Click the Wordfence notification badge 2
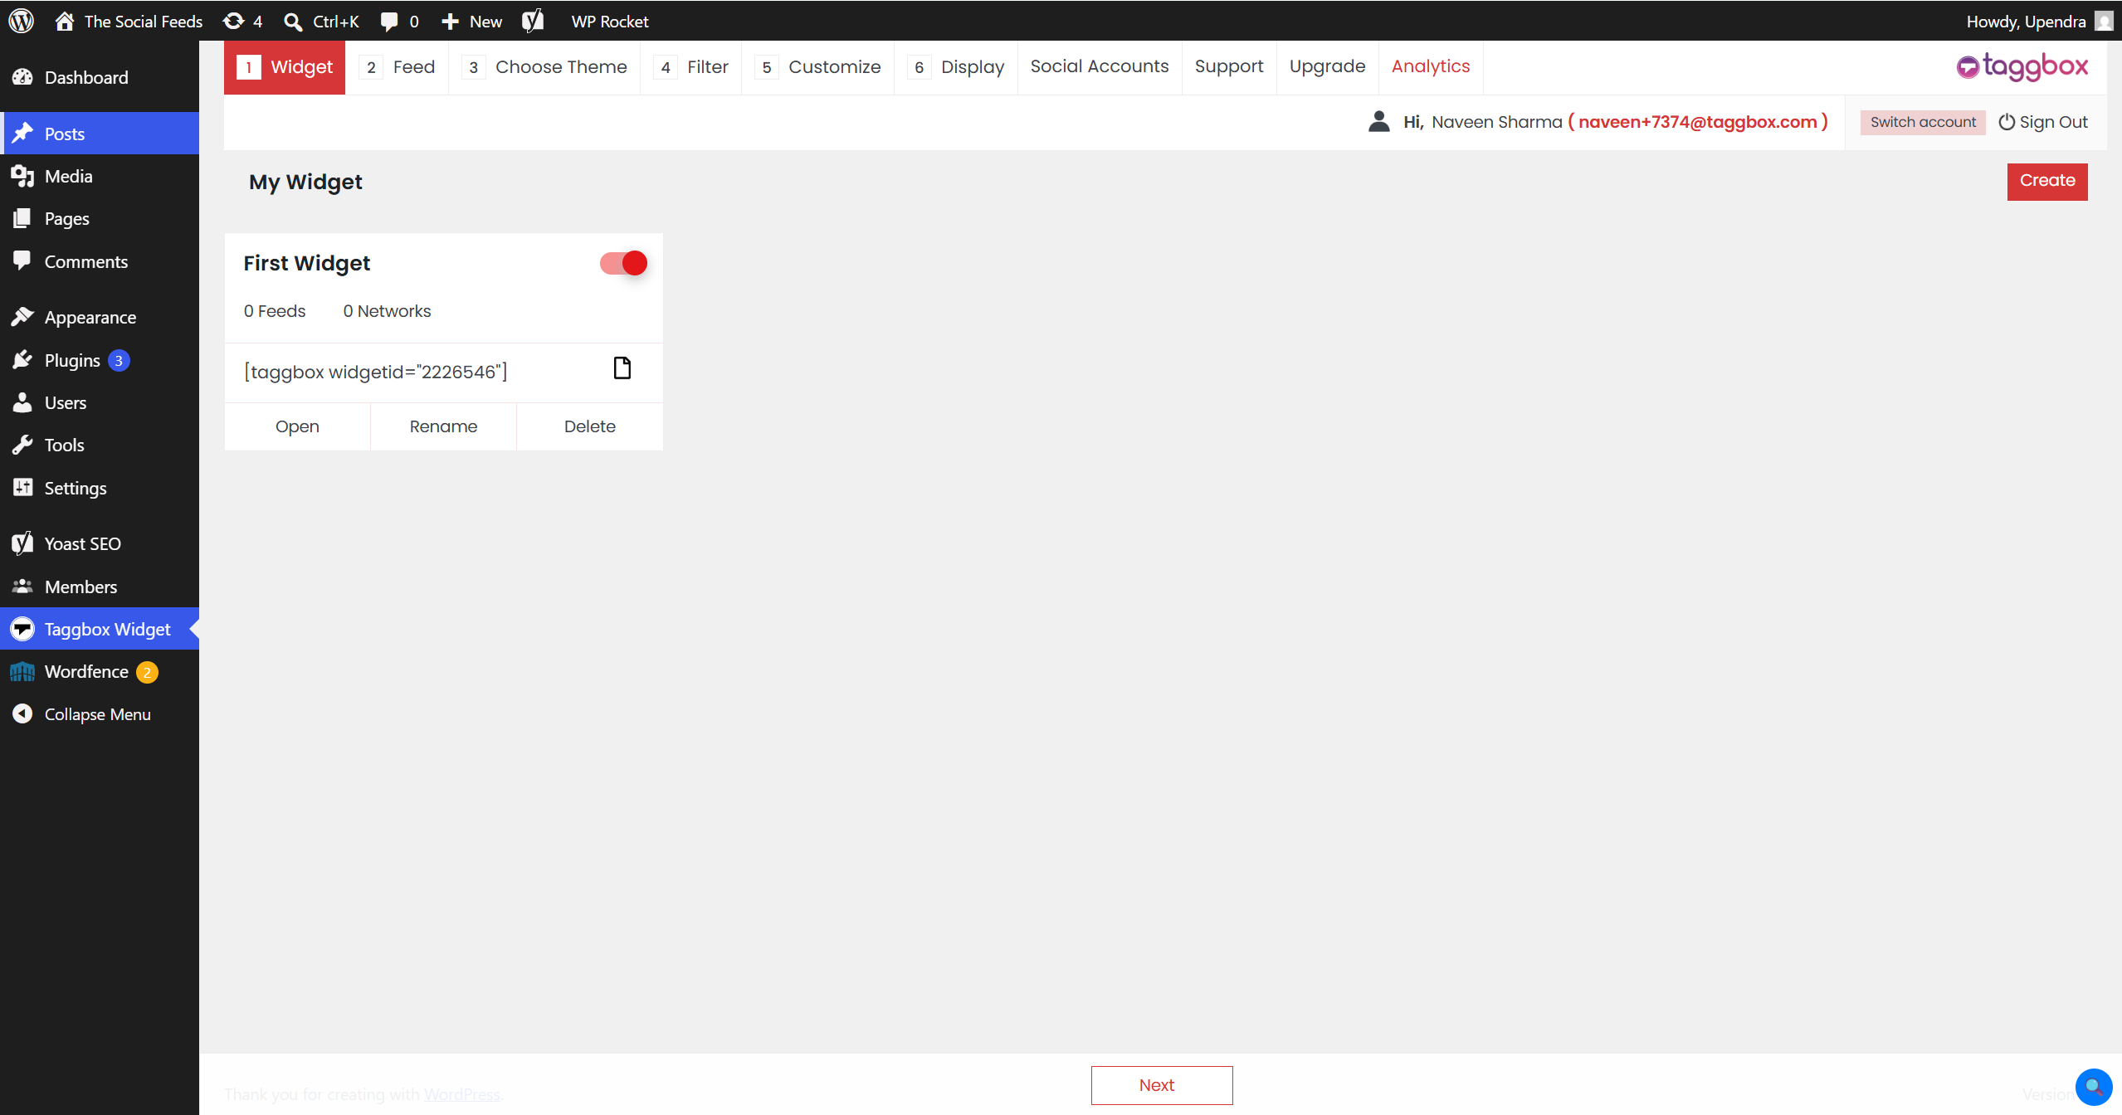Screen dimensions: 2122x1115 click(x=147, y=673)
